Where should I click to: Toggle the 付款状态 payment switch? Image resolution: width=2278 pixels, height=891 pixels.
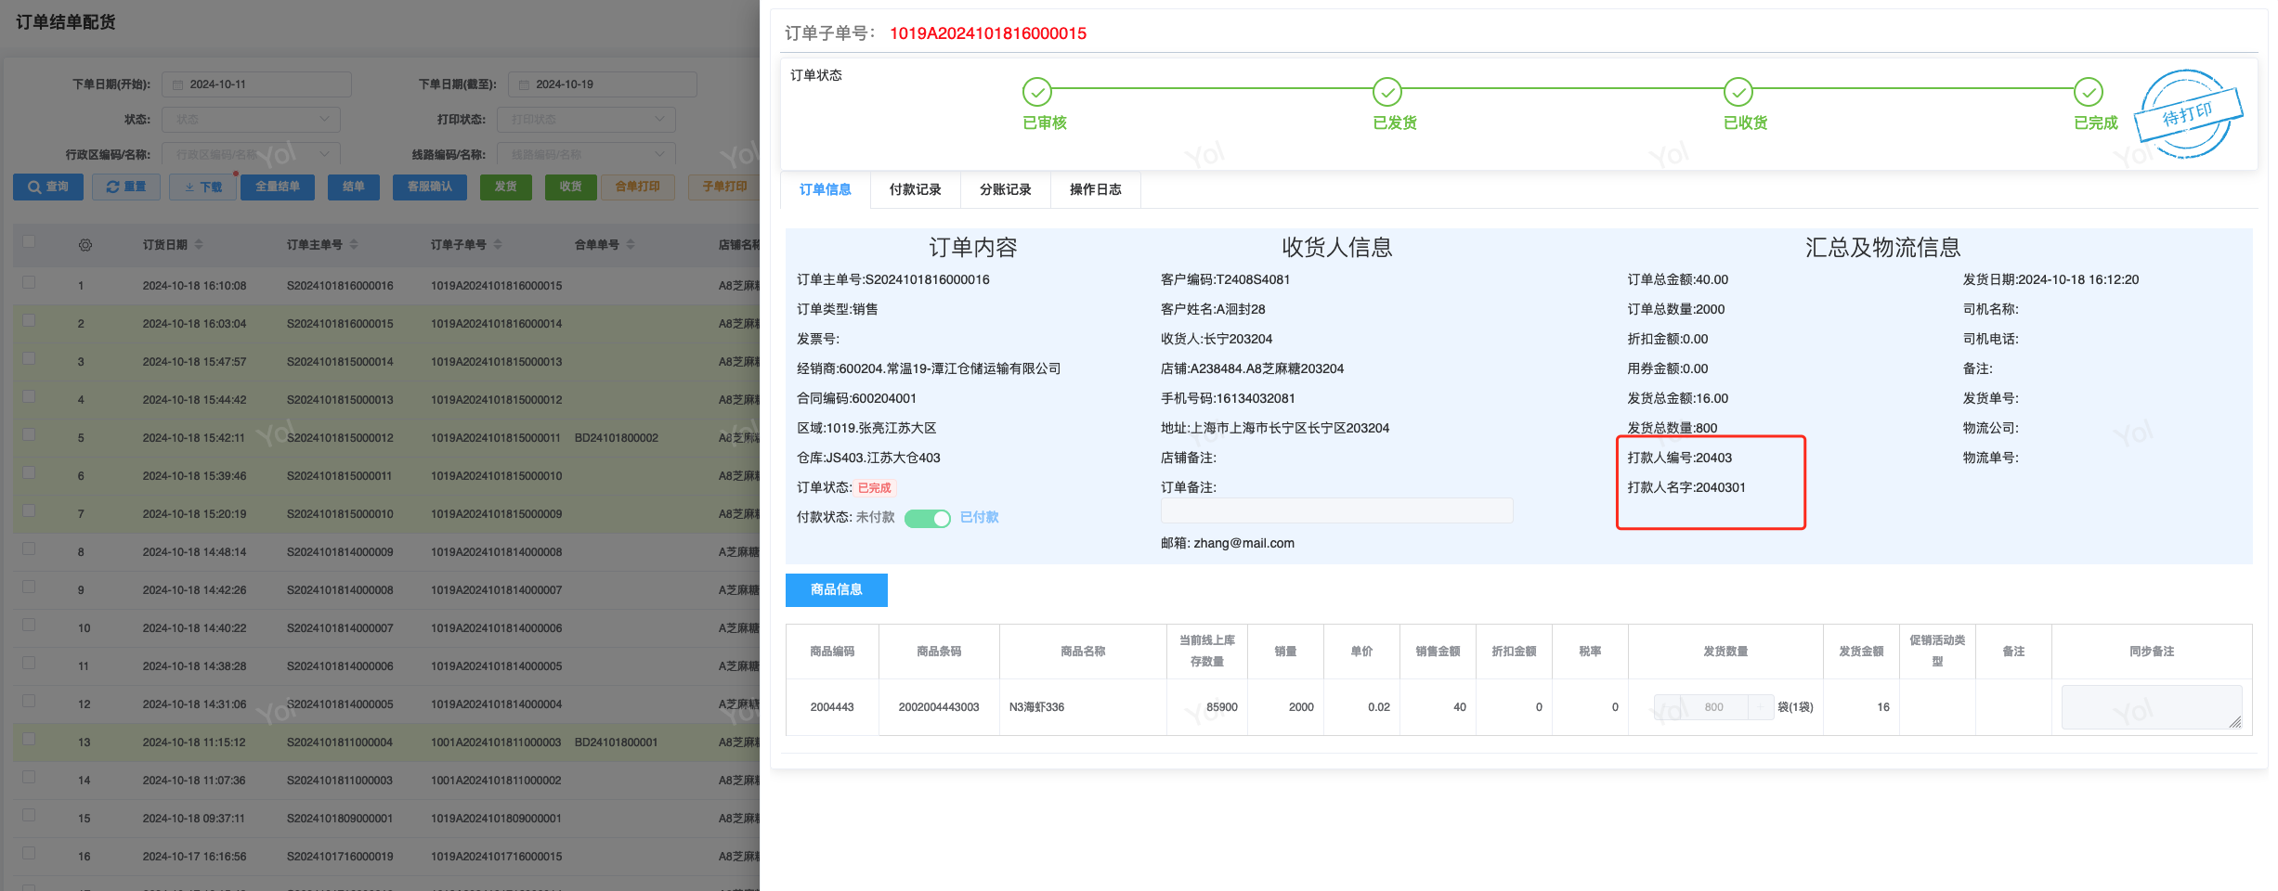coord(927,518)
